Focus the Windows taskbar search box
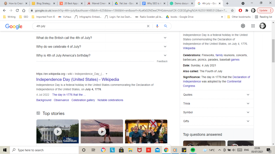 click(x=44, y=150)
